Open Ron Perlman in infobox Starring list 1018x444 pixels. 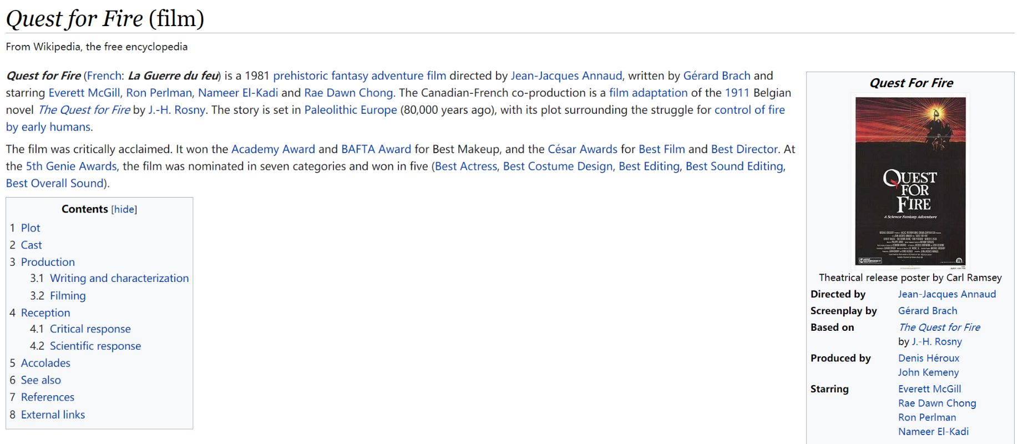[x=927, y=417]
